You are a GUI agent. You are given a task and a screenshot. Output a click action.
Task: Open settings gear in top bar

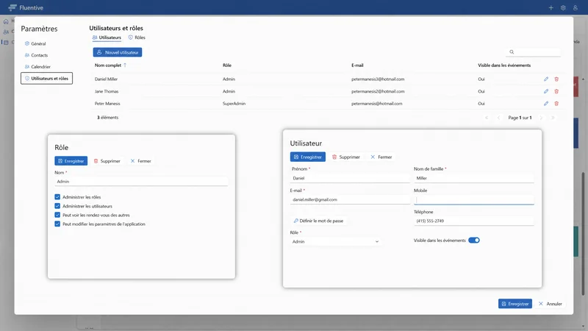pos(563,7)
